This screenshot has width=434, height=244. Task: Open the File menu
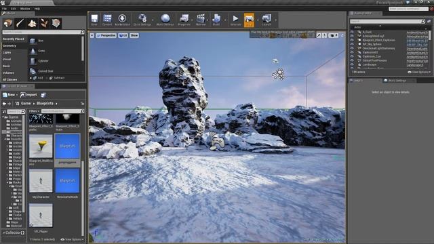pyautogui.click(x=4, y=9)
